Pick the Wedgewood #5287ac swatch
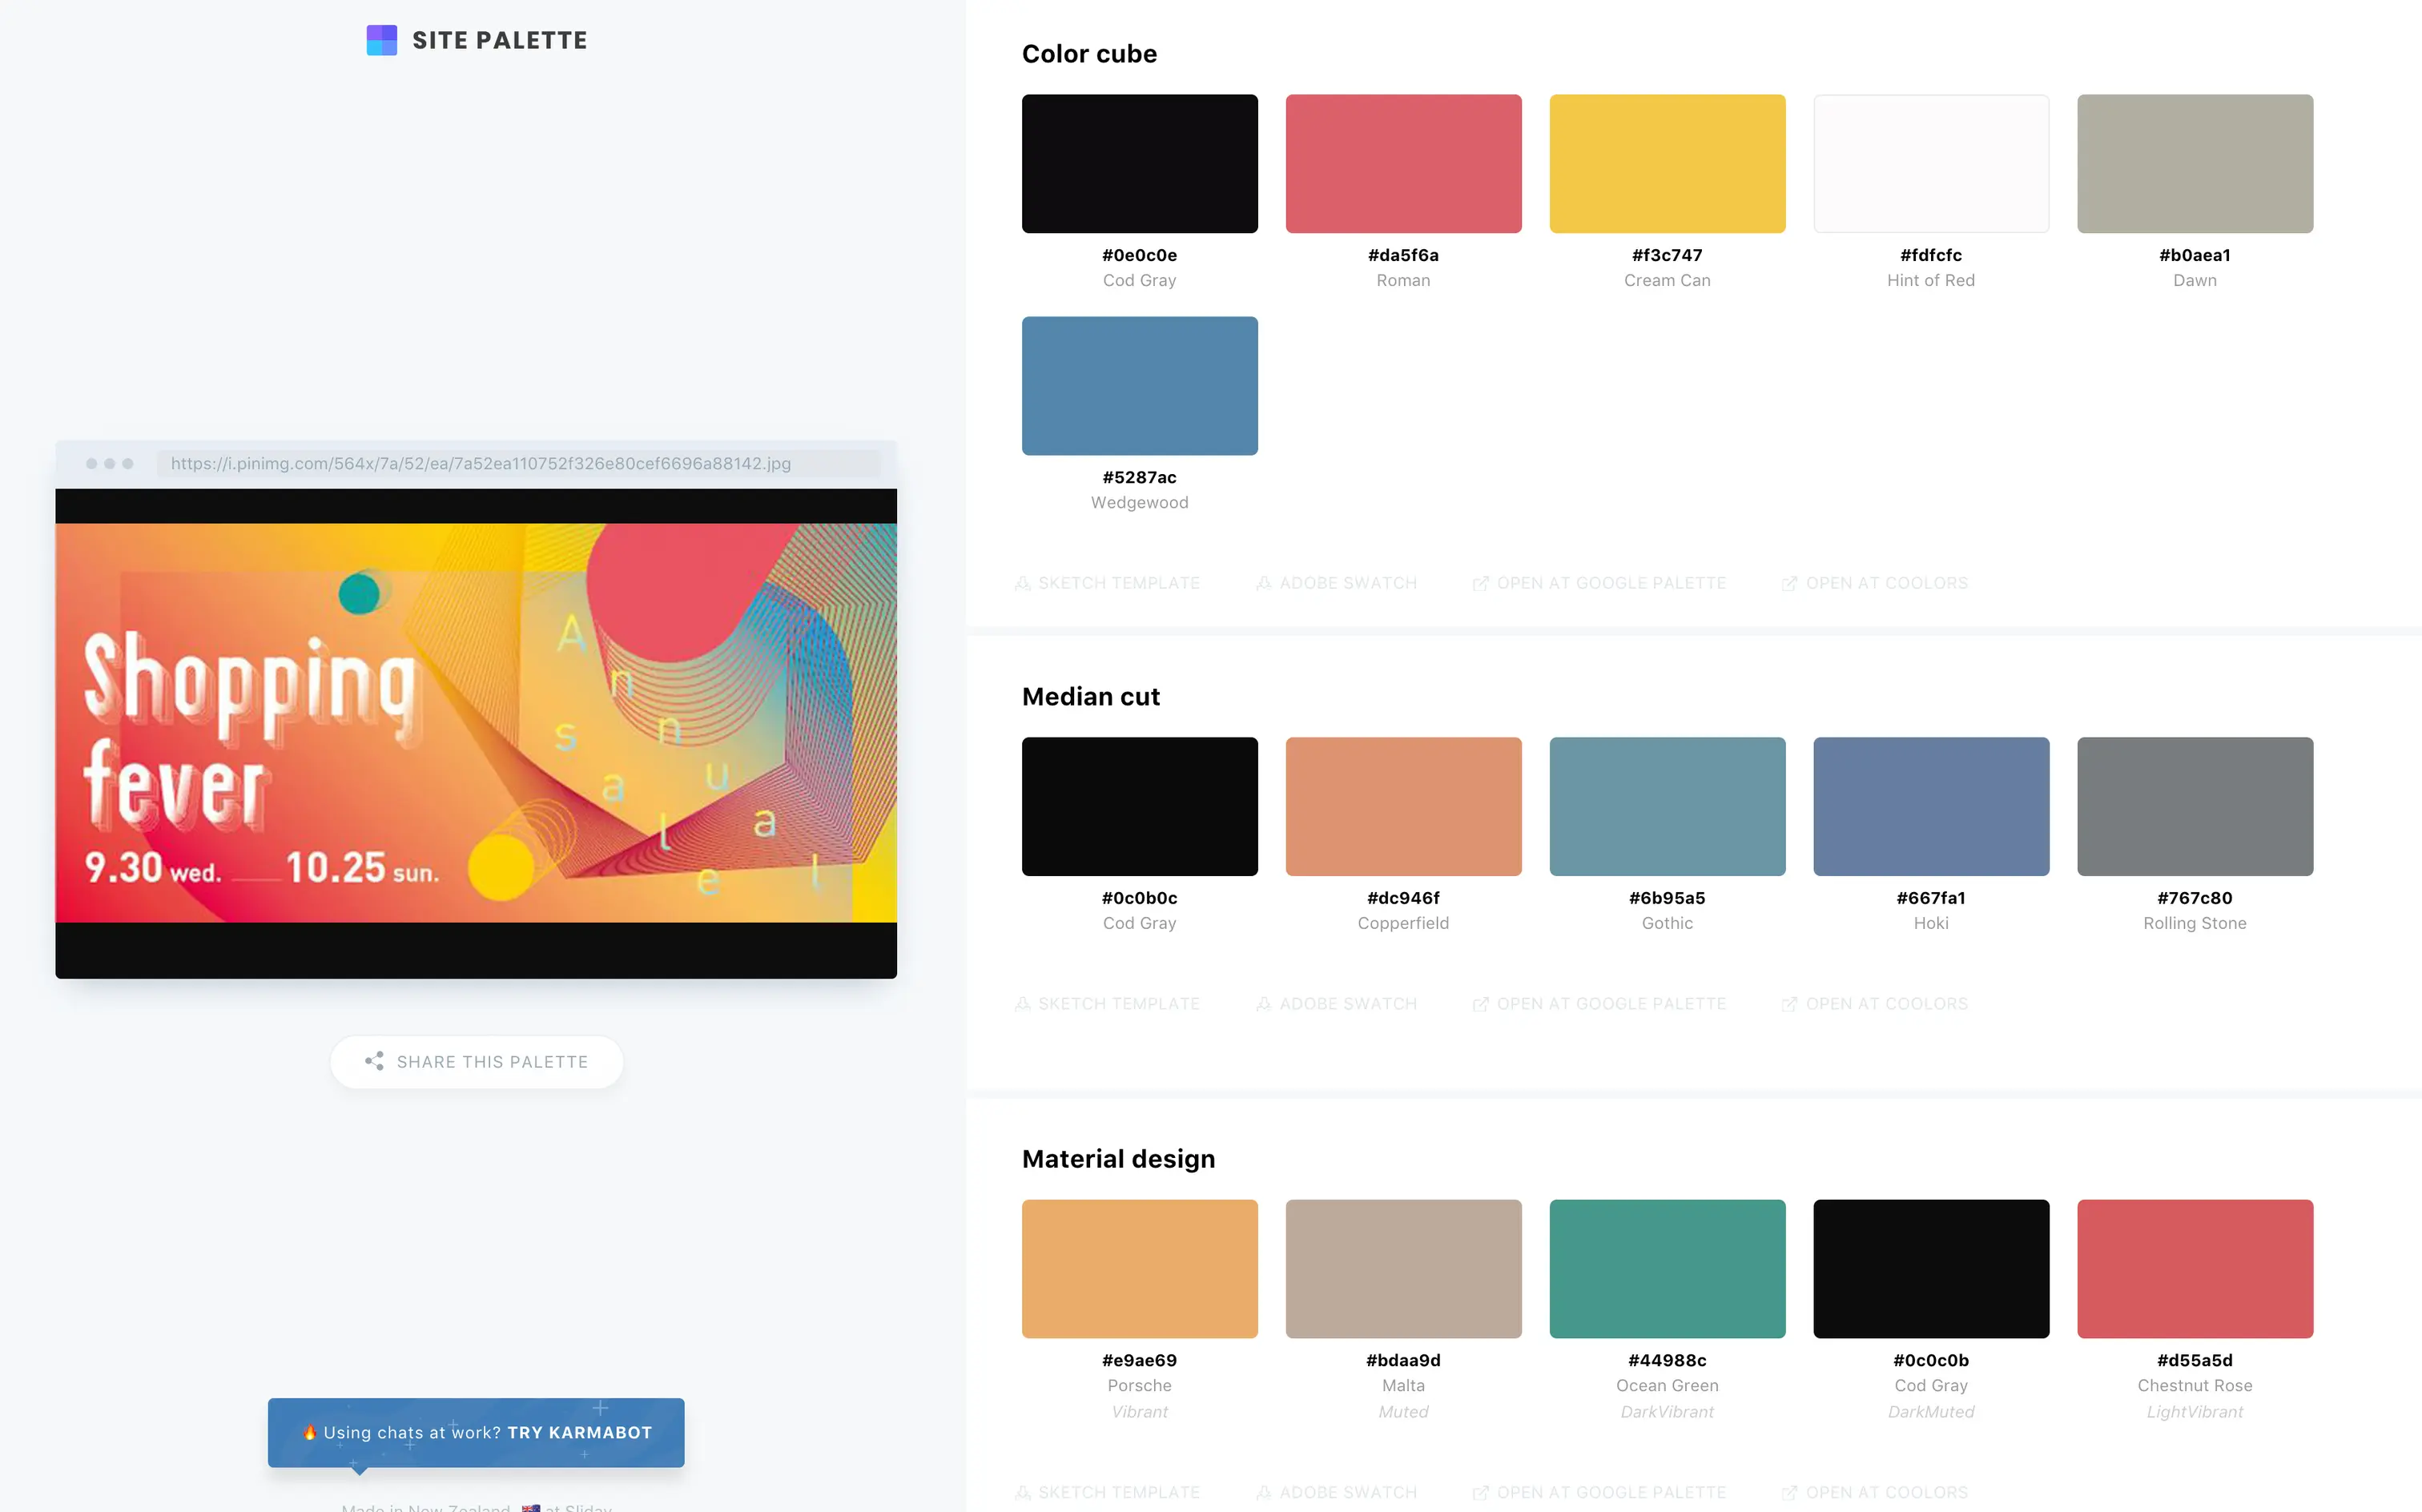 click(x=1139, y=386)
